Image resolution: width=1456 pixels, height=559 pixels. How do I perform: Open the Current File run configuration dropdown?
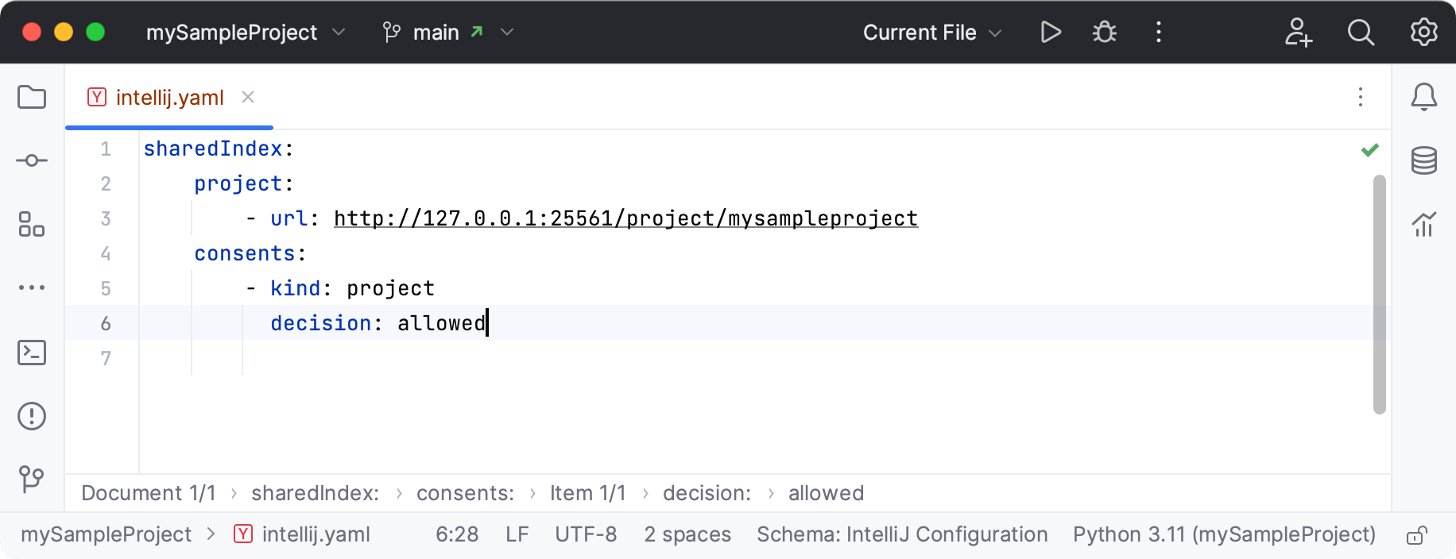[x=931, y=32]
